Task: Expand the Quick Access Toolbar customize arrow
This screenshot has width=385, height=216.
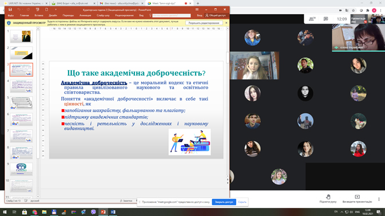Action: coord(55,10)
